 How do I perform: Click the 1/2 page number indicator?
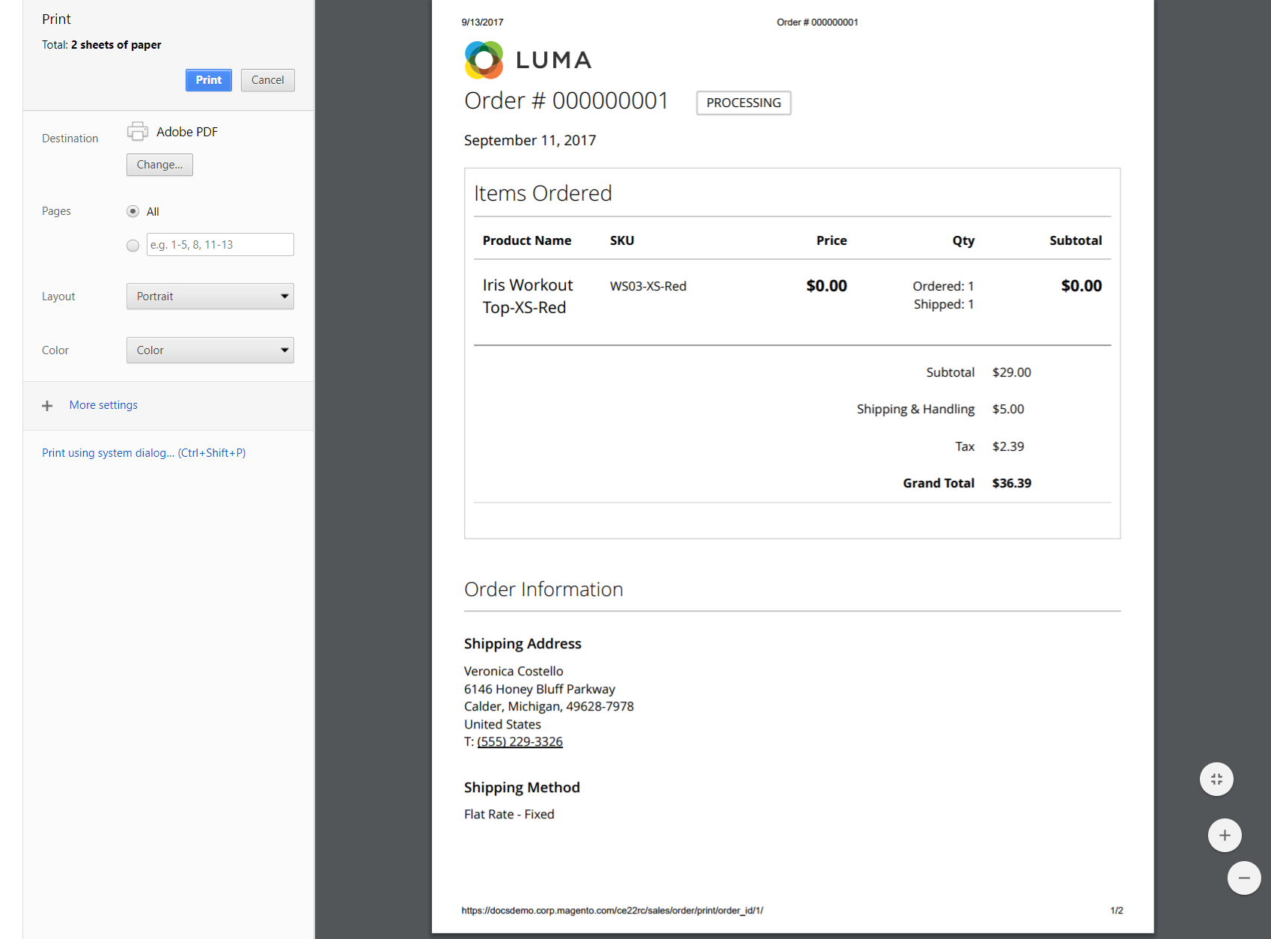tap(1117, 911)
